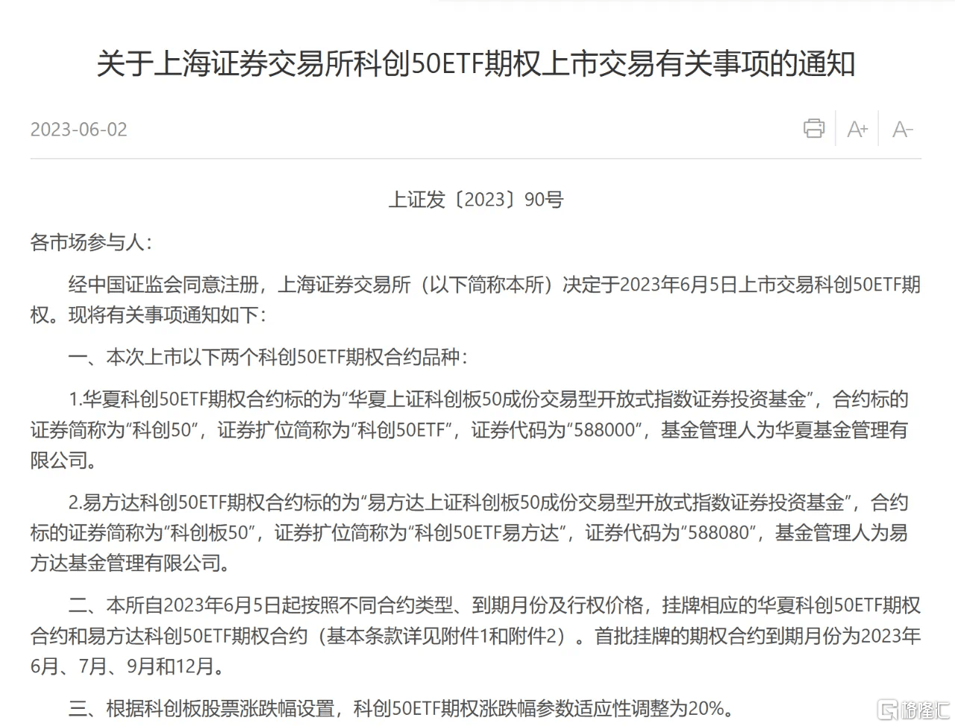This screenshot has height=726, width=955.
Task: Click the horizontal divider below the date
Action: (475, 159)
